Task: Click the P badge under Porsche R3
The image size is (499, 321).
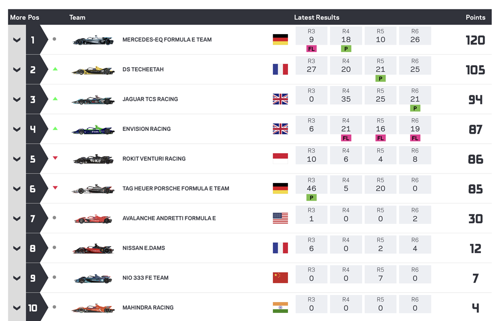Action: [311, 198]
